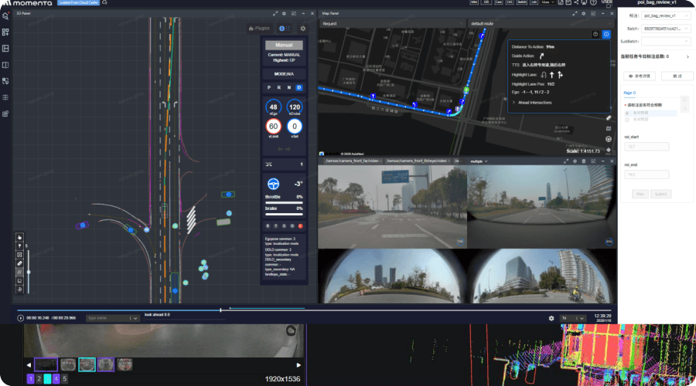Image resolution: width=696 pixels, height=386 pixels.
Task: Click the blue steering wheel icon
Action: [x=274, y=184]
